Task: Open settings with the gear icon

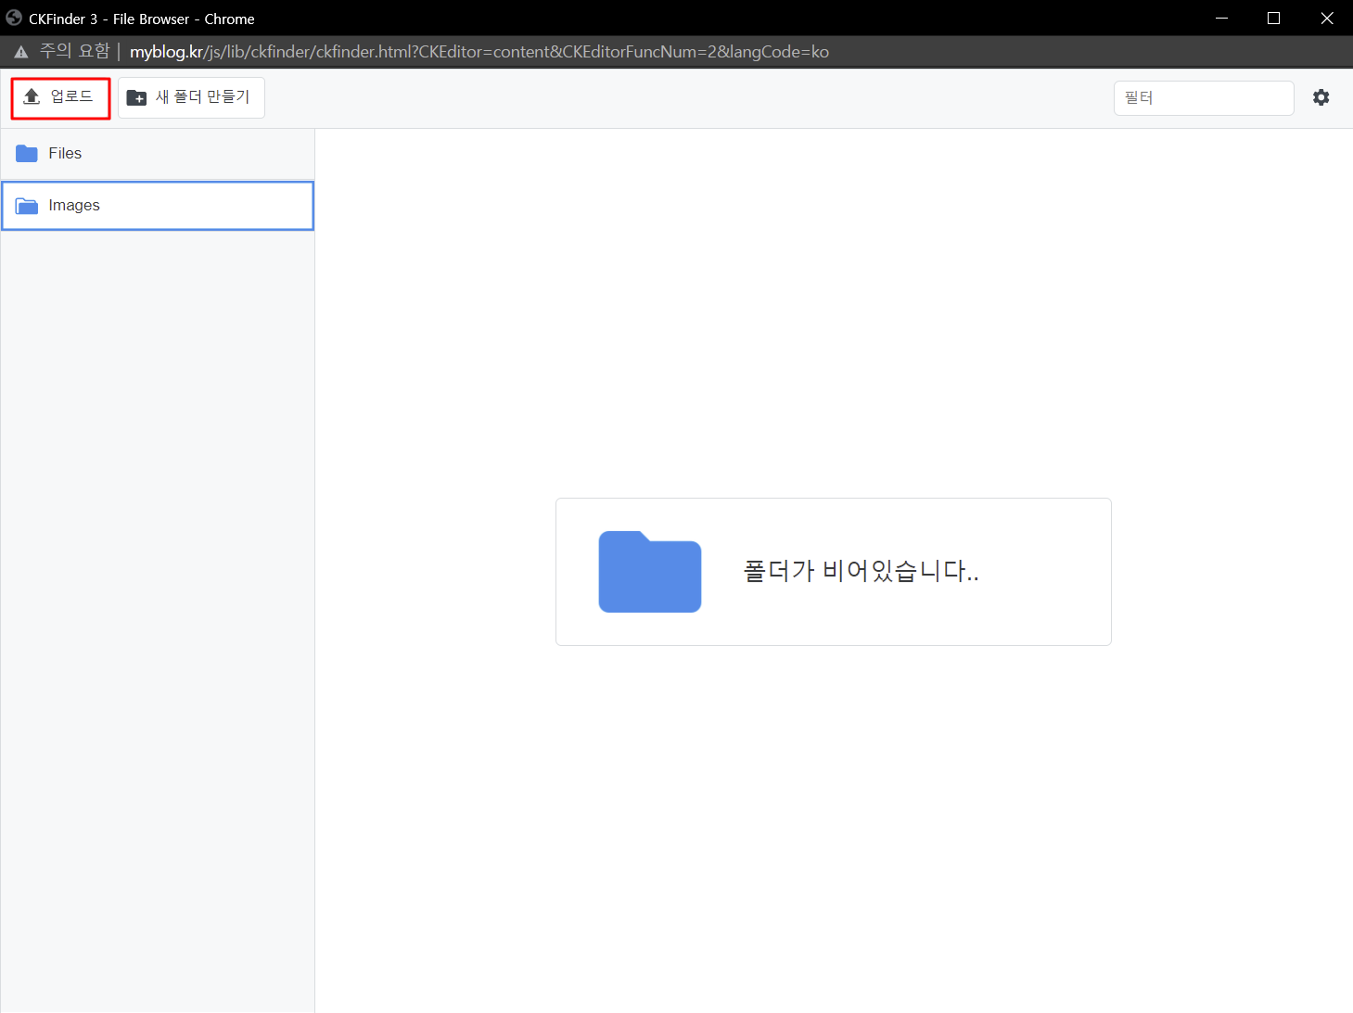Action: pos(1321,97)
